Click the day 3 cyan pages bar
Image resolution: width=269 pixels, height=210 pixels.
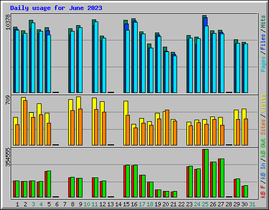[x=33, y=58]
